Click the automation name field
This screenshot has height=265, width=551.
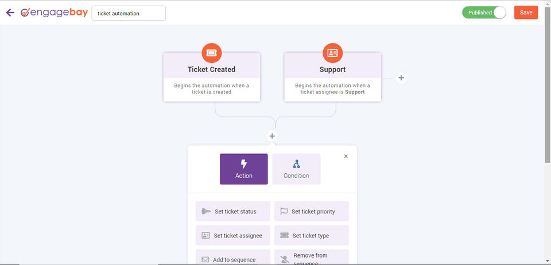(129, 13)
